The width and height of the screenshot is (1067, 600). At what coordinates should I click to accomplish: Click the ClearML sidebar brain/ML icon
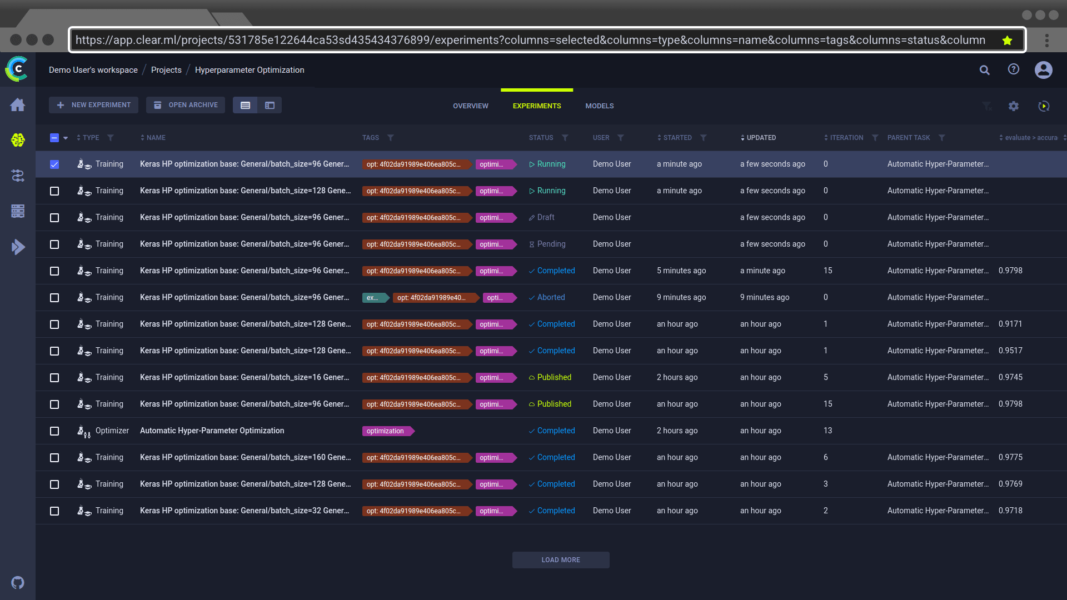pos(18,140)
